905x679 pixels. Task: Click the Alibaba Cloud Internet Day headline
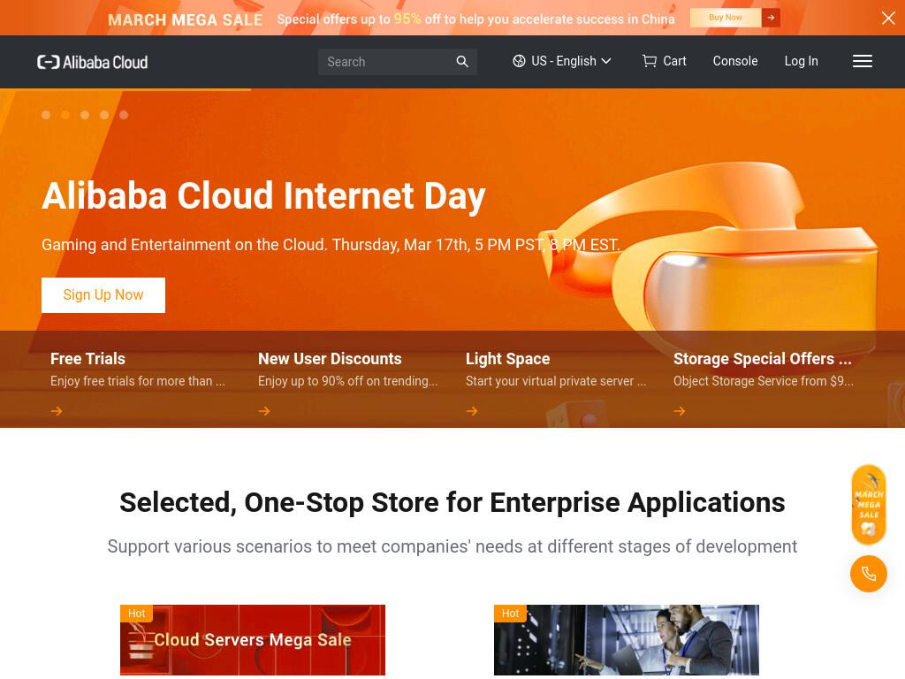pos(263,195)
